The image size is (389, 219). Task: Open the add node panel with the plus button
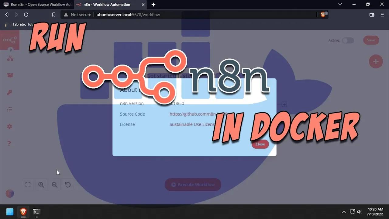tap(376, 61)
